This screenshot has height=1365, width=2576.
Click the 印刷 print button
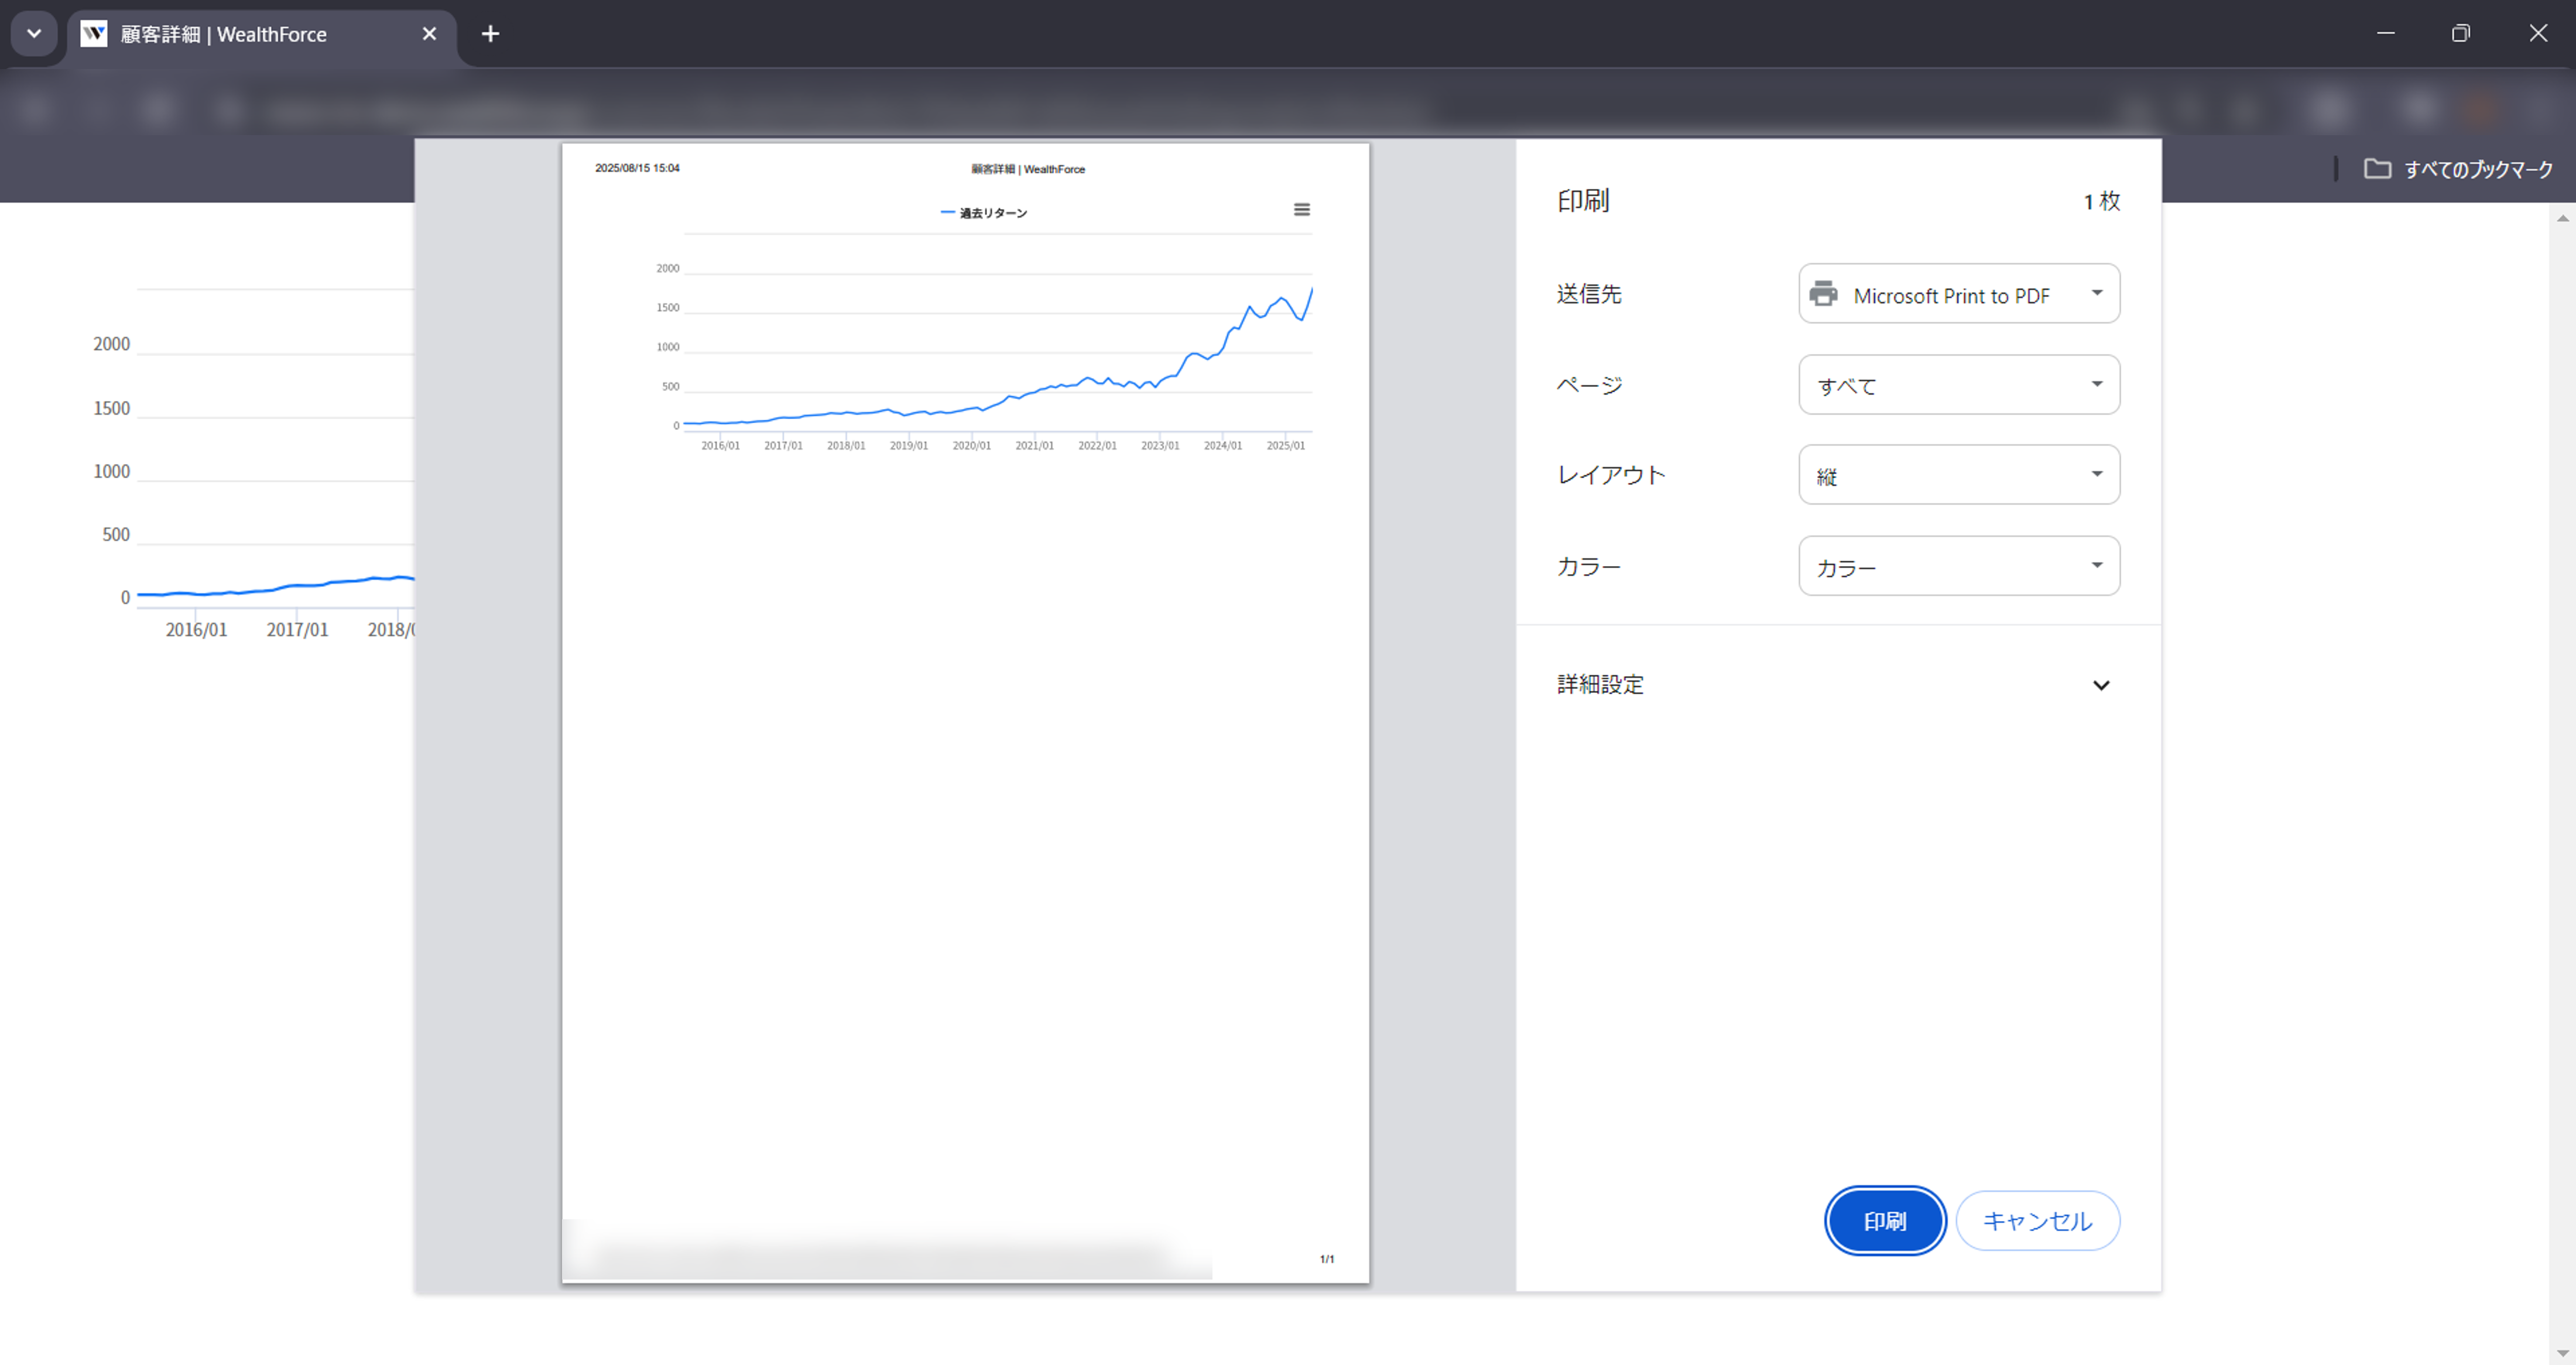(1884, 1220)
